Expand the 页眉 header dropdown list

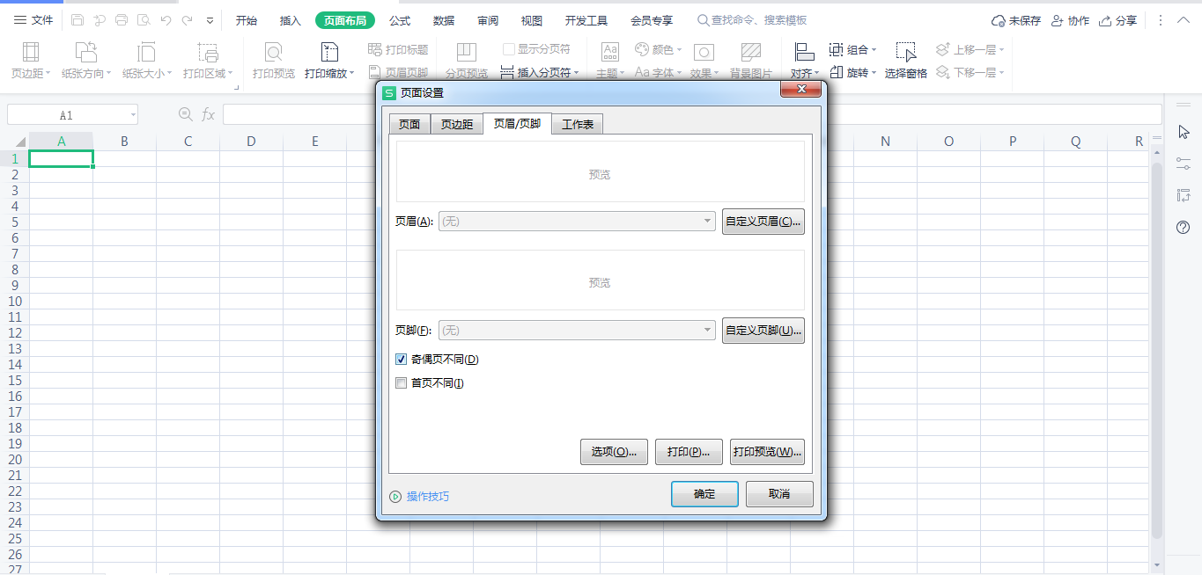click(708, 222)
